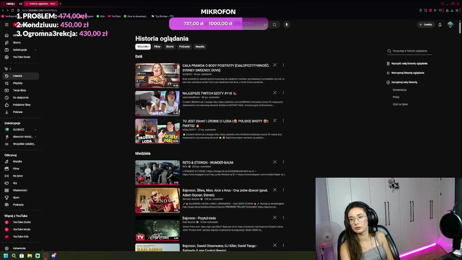The height and width of the screenshot is (260, 462).
Task: Remove Ona znów dzwoni from history
Action: [x=275, y=190]
